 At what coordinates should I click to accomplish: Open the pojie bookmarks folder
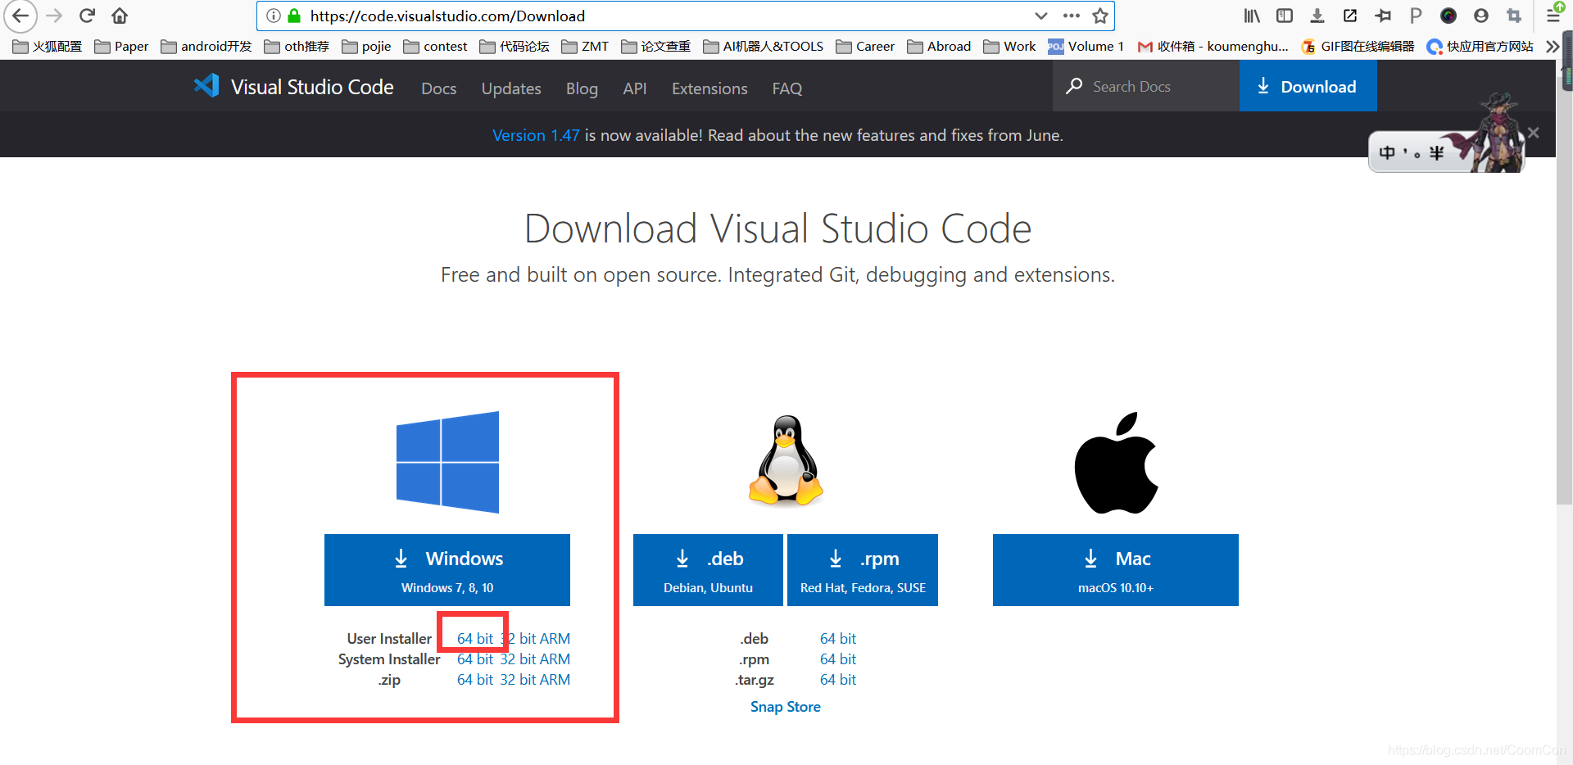tap(366, 47)
